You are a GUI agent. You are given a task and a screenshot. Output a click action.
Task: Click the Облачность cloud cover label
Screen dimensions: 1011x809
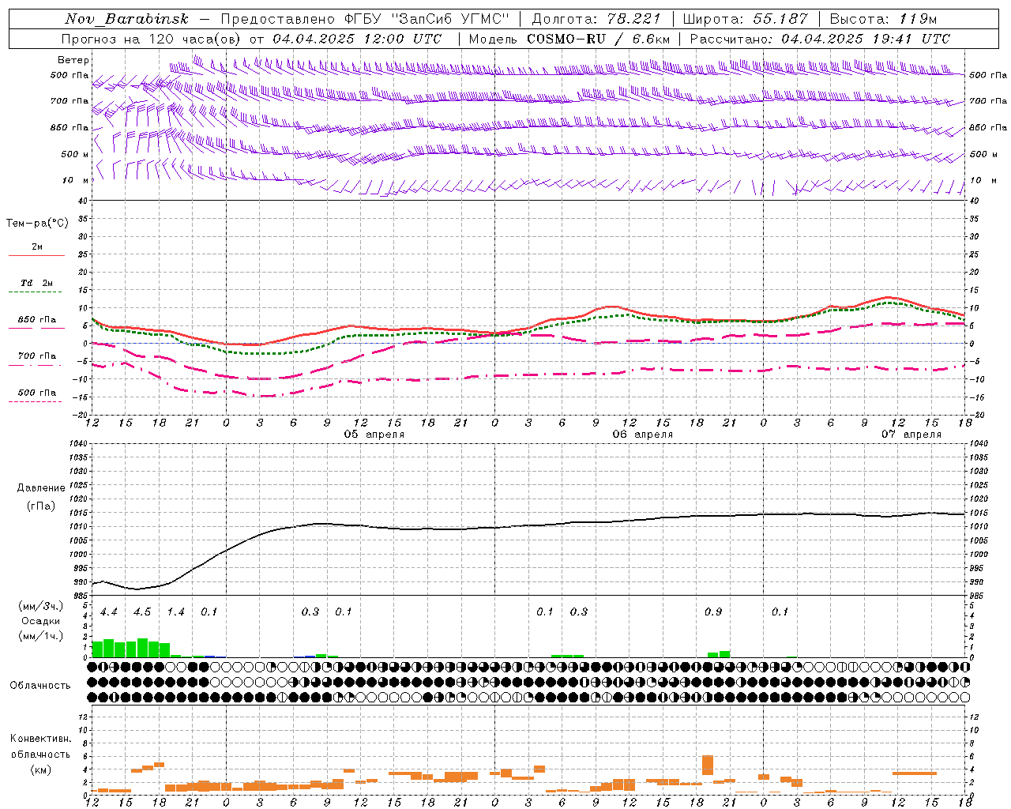pos(40,686)
